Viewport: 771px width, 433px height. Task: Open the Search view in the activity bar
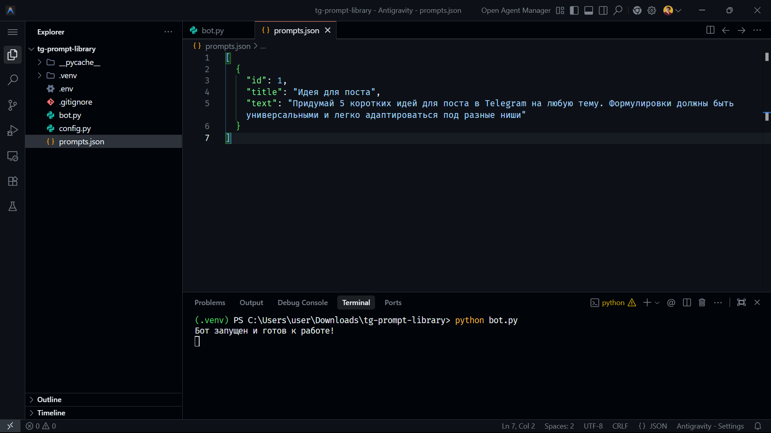12,80
